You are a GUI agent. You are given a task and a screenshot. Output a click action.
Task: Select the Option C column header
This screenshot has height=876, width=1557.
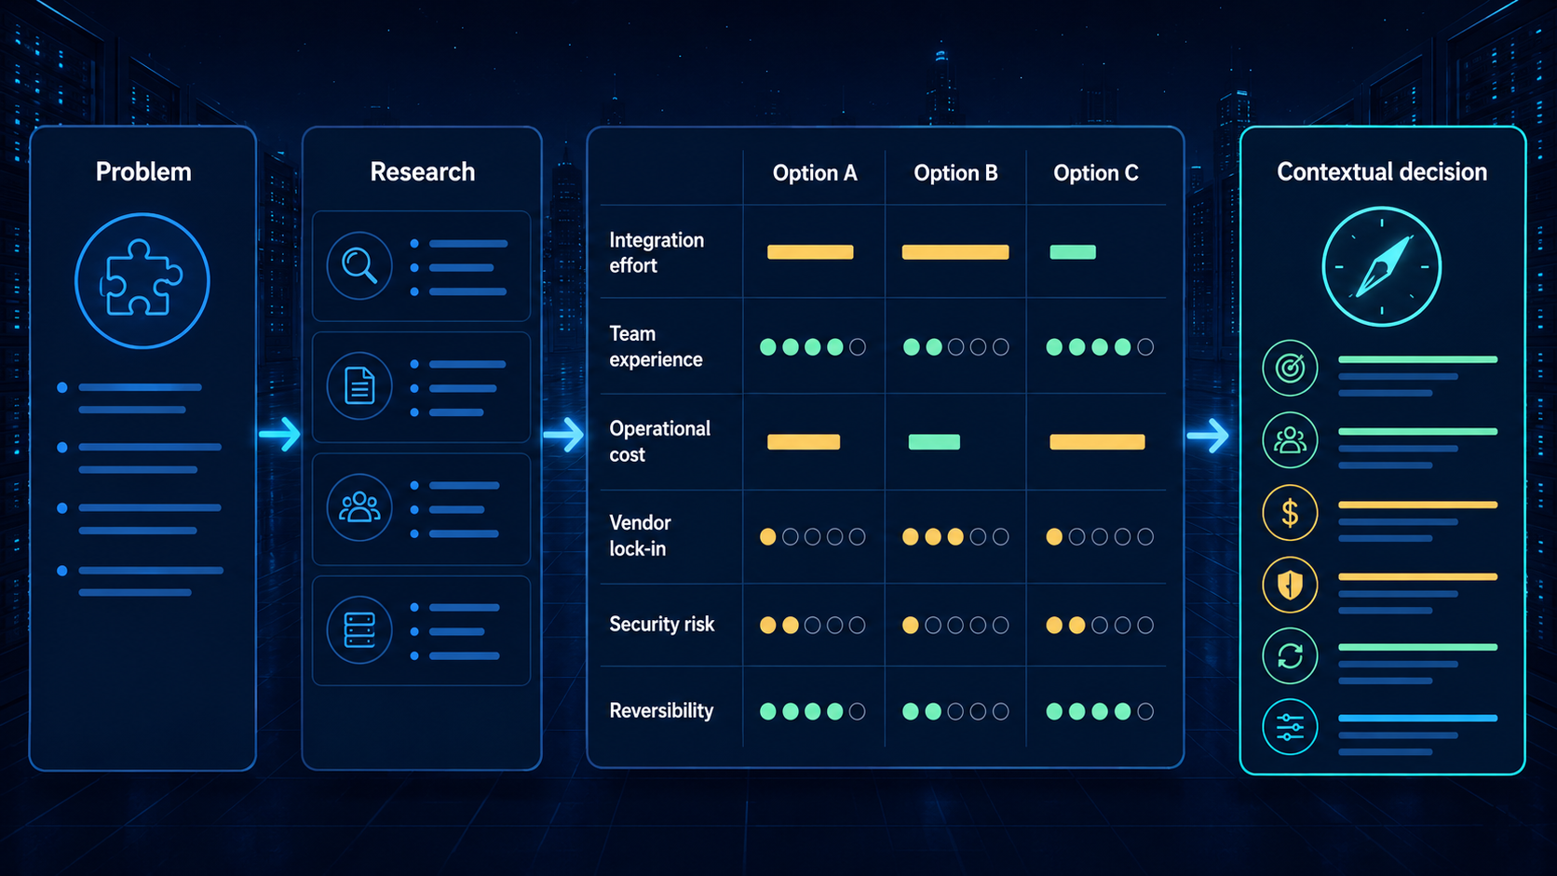[x=1096, y=173]
